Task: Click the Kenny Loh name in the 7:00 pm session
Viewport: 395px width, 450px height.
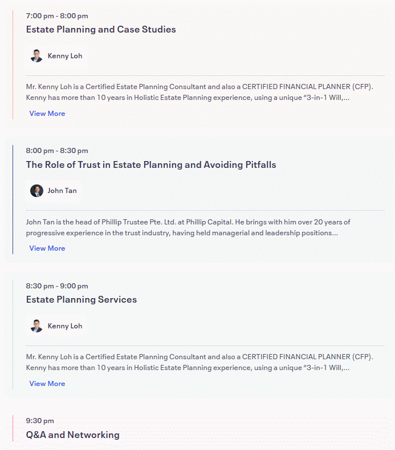Action: (65, 56)
